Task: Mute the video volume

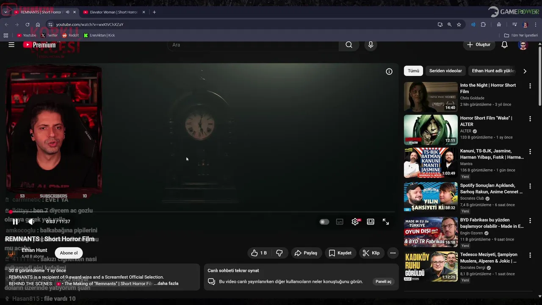Action: coord(31,222)
